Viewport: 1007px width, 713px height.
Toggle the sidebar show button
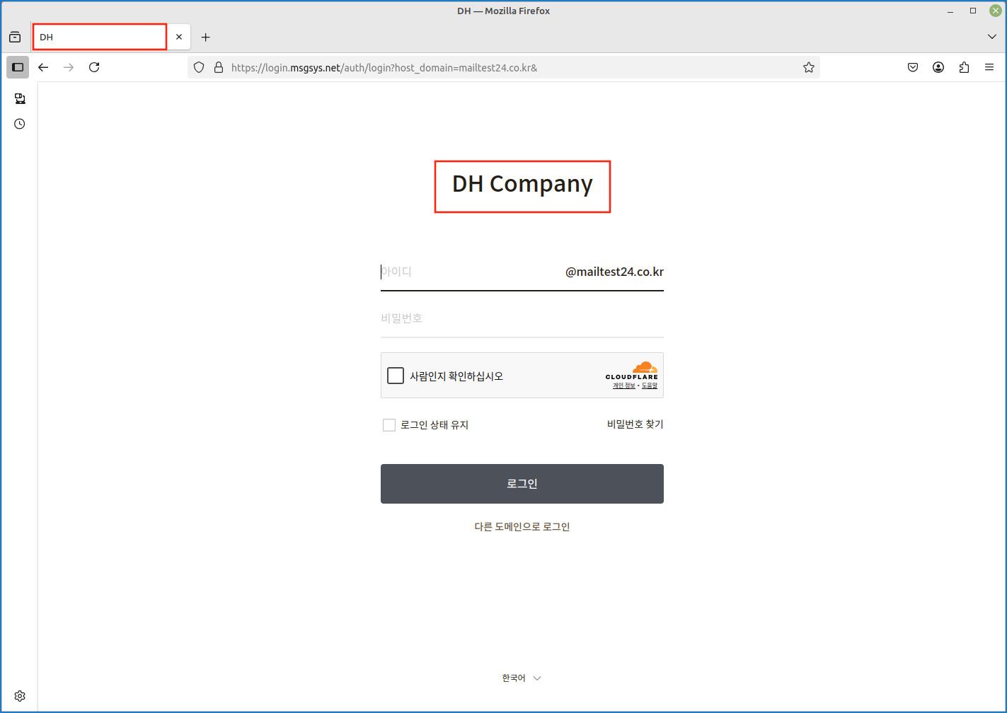[18, 67]
